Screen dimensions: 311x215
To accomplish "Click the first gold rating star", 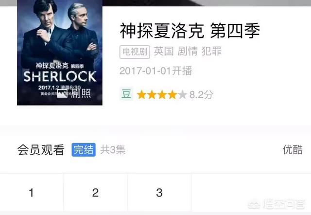I will pyautogui.click(x=141, y=95).
